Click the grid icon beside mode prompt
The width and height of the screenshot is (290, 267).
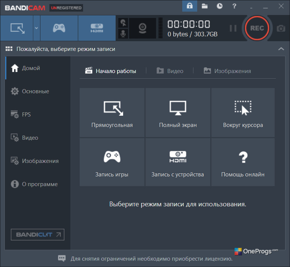click(9, 49)
